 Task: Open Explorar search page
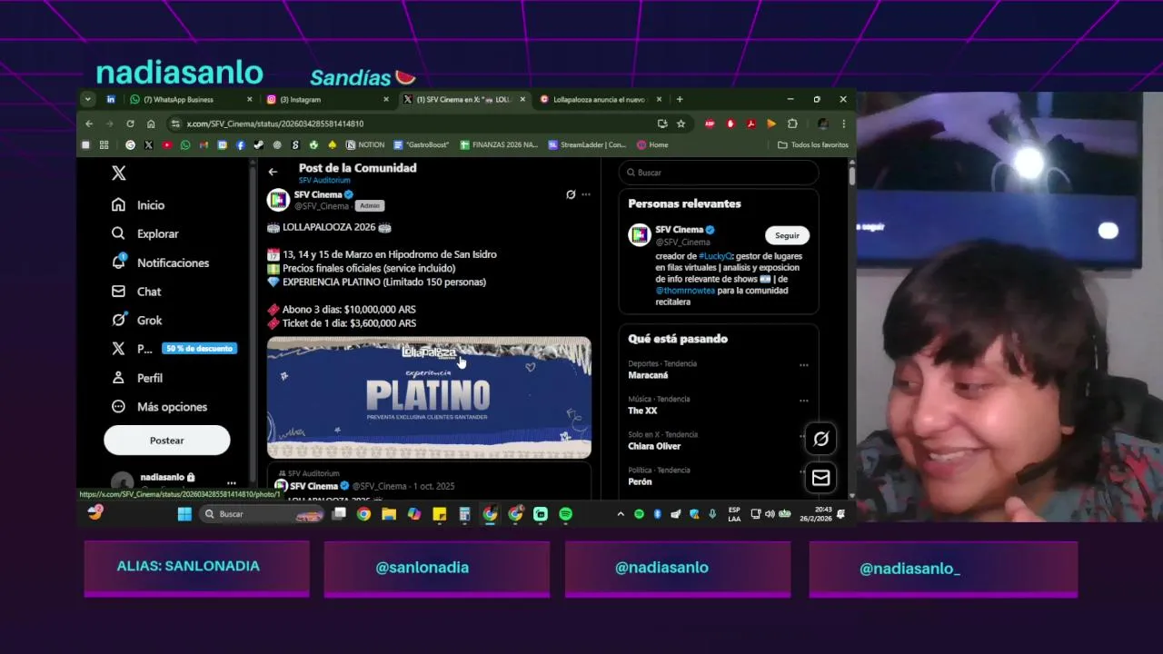(x=145, y=233)
